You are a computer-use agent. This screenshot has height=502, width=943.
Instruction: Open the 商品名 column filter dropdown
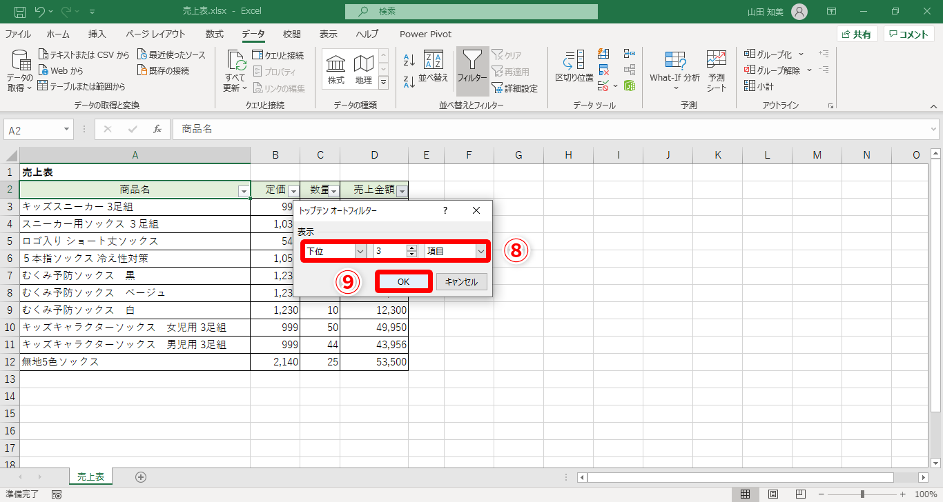[x=243, y=191]
